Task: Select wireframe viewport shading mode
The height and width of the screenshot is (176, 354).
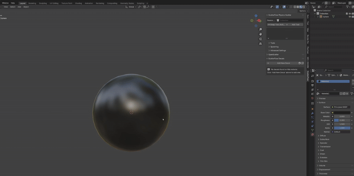Action: (x=295, y=7)
